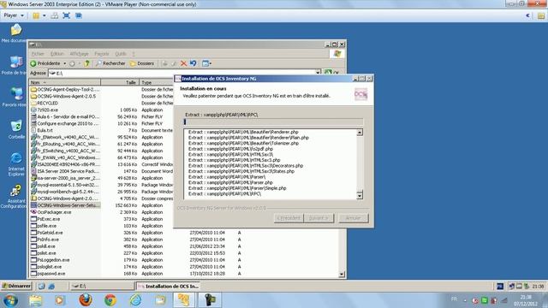Image resolution: width=548 pixels, height=308 pixels.
Task: Click Explorer file list scroll-down arrow
Action: pyautogui.click(x=342, y=274)
